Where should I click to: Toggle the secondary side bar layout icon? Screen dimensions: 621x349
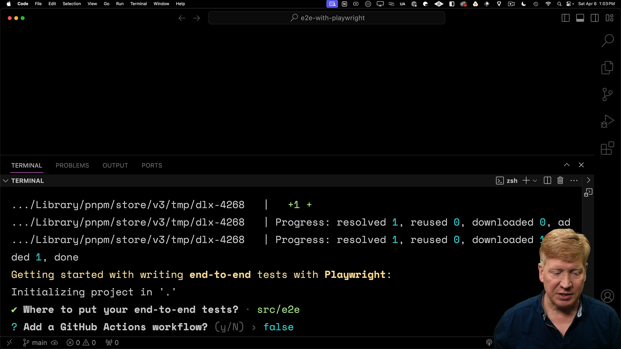pos(594,18)
